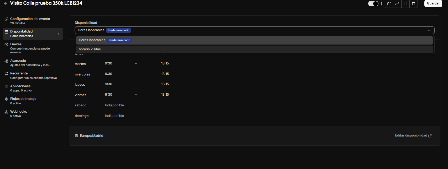Viewport: 448px width, 169px height.
Task: Choose "Horas laborables" option in list
Action: coord(92,40)
